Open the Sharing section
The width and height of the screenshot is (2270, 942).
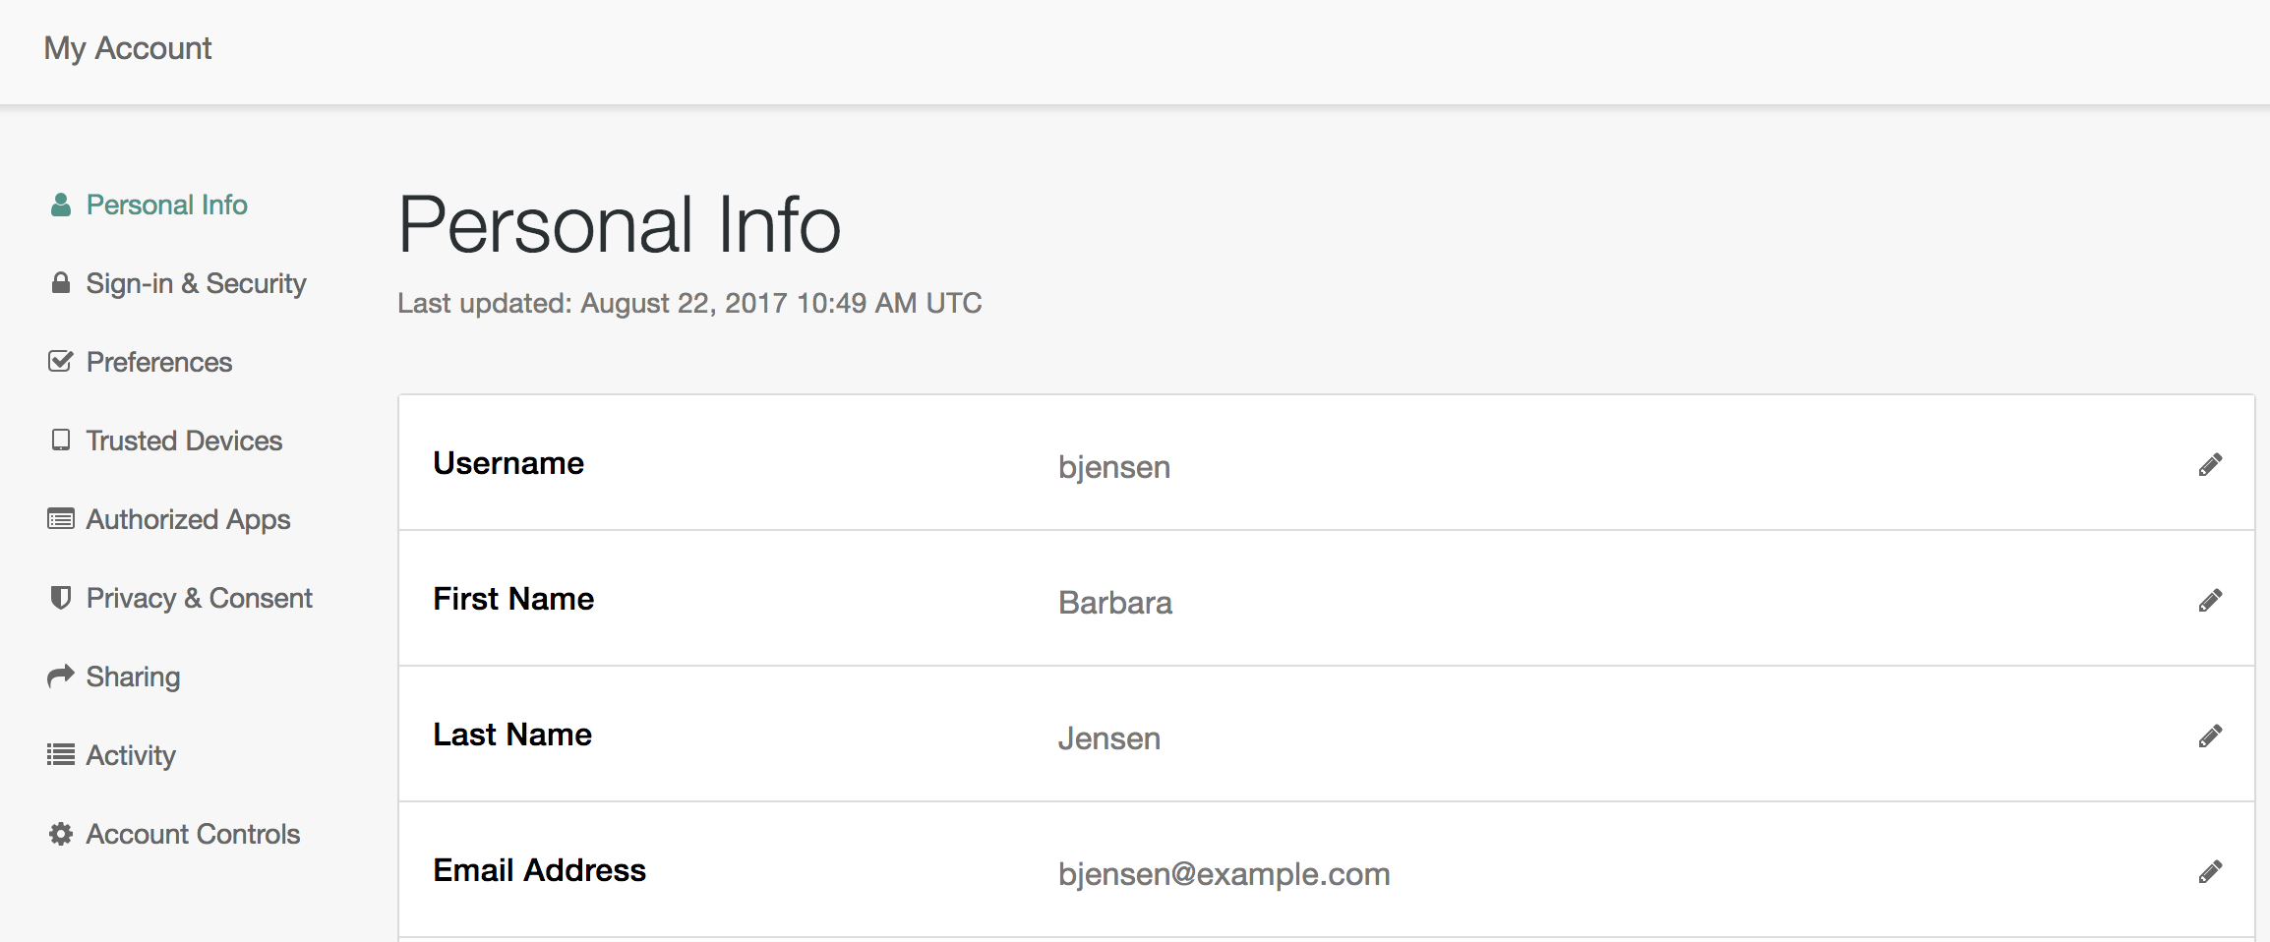[x=133, y=677]
